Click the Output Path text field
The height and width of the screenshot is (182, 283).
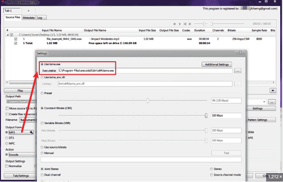coord(21,102)
